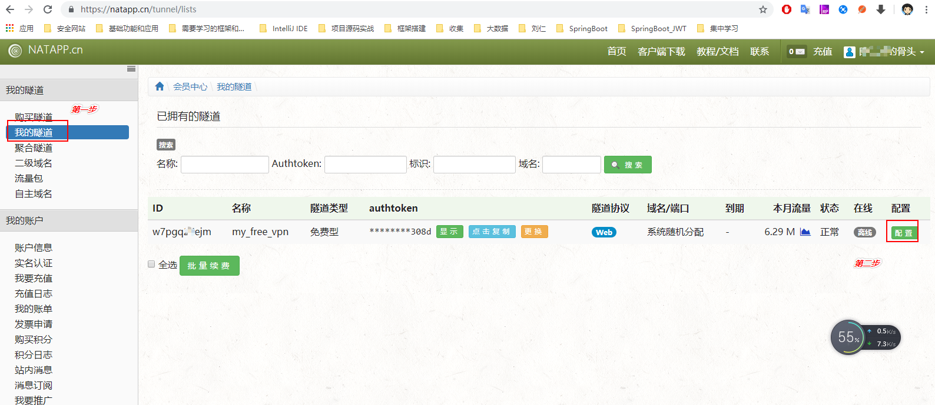This screenshot has width=935, height=405.
Task: Click the red Opera-style extension icon
Action: point(787,9)
